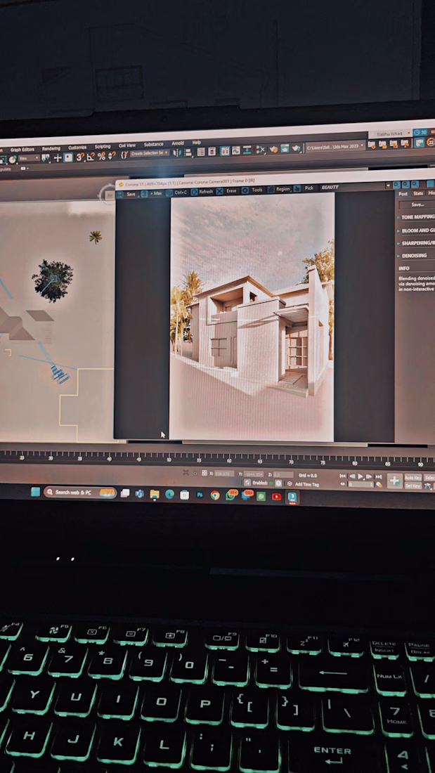Switch to the Stats tab in Corona VFB
Viewport: 435px width, 773px height.
point(418,194)
